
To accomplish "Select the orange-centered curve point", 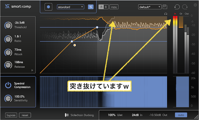I will 75,45.
